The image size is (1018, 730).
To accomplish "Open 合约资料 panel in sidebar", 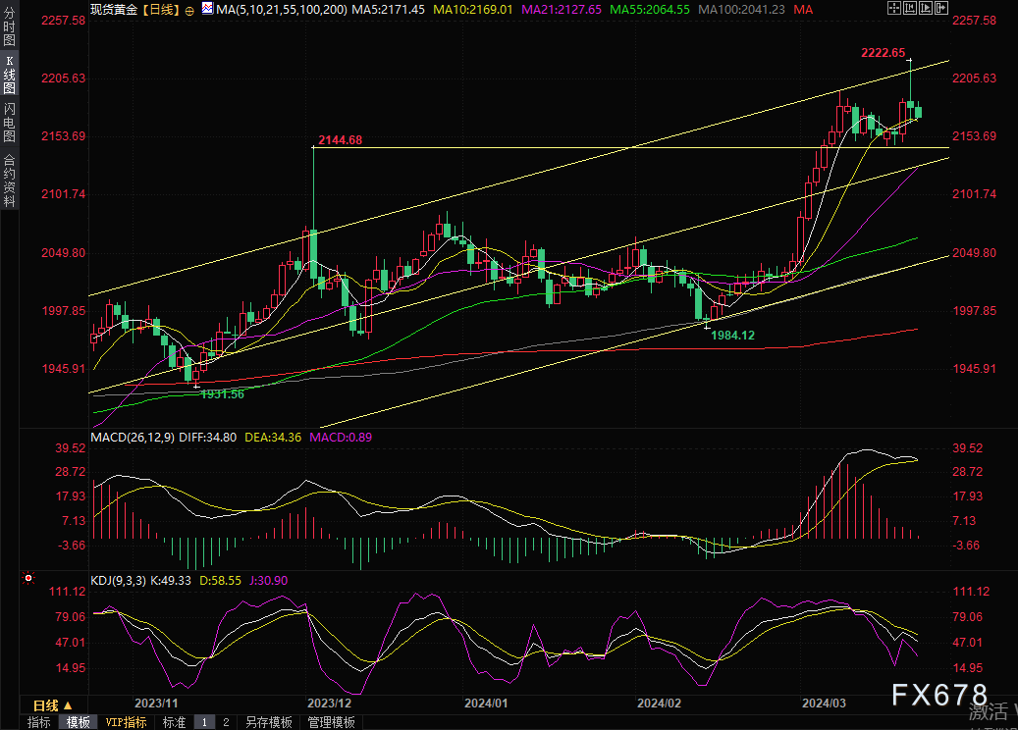I will coord(9,180).
